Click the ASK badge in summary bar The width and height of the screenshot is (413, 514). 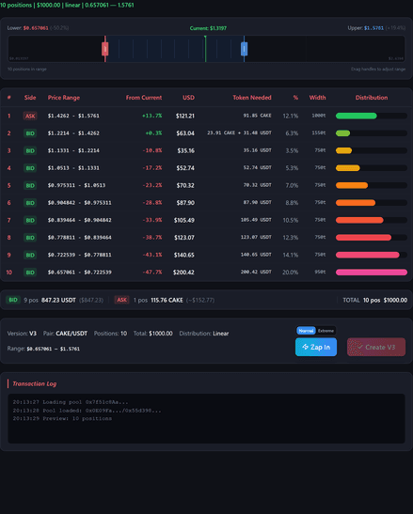(x=121, y=300)
